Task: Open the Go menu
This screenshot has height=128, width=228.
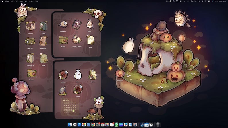Action: 26,1
